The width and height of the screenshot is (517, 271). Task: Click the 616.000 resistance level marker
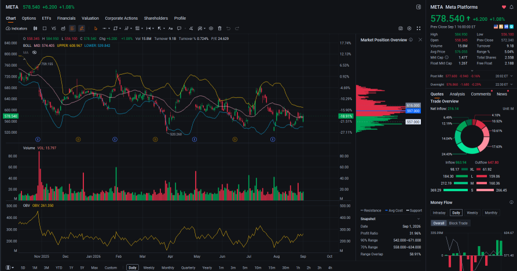413,105
